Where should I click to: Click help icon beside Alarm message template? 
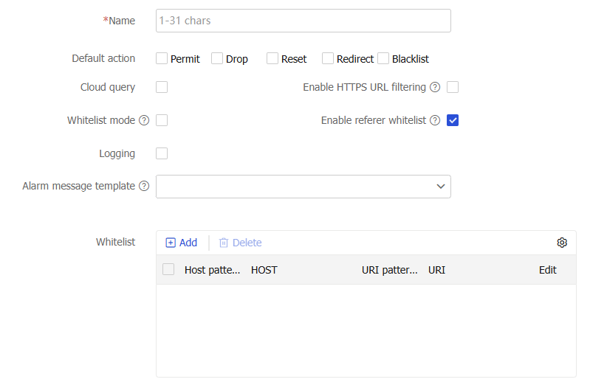coord(144,186)
